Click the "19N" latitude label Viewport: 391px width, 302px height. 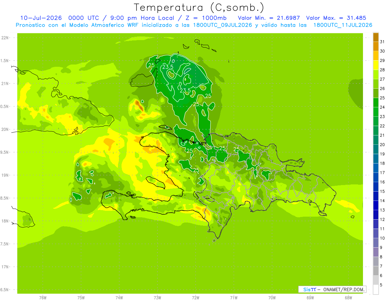[x=5, y=175]
